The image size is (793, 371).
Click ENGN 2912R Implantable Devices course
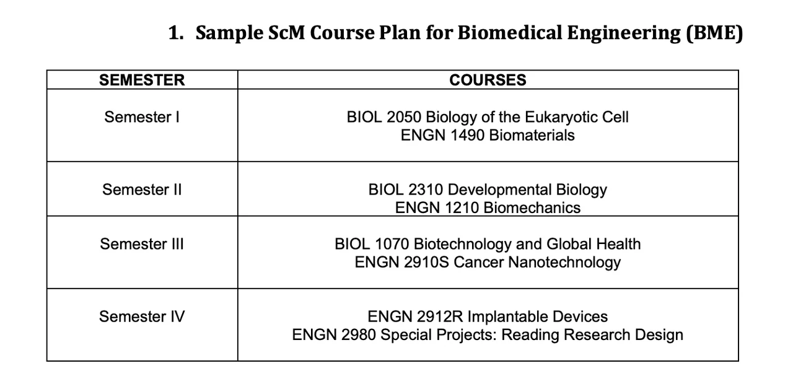pos(488,316)
